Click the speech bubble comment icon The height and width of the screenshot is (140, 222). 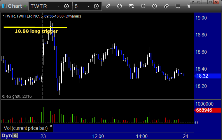[x=178, y=6]
